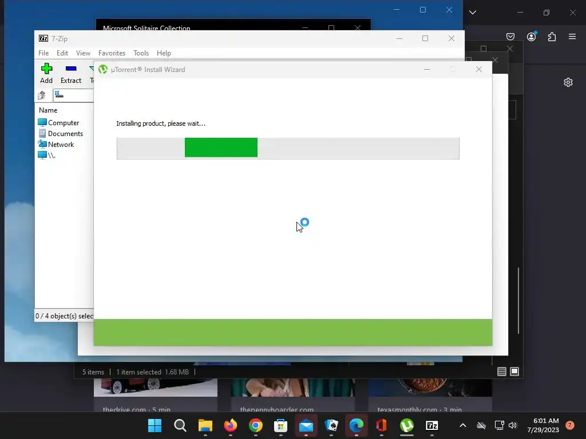Maximize the 7-Zip window

tap(425, 38)
